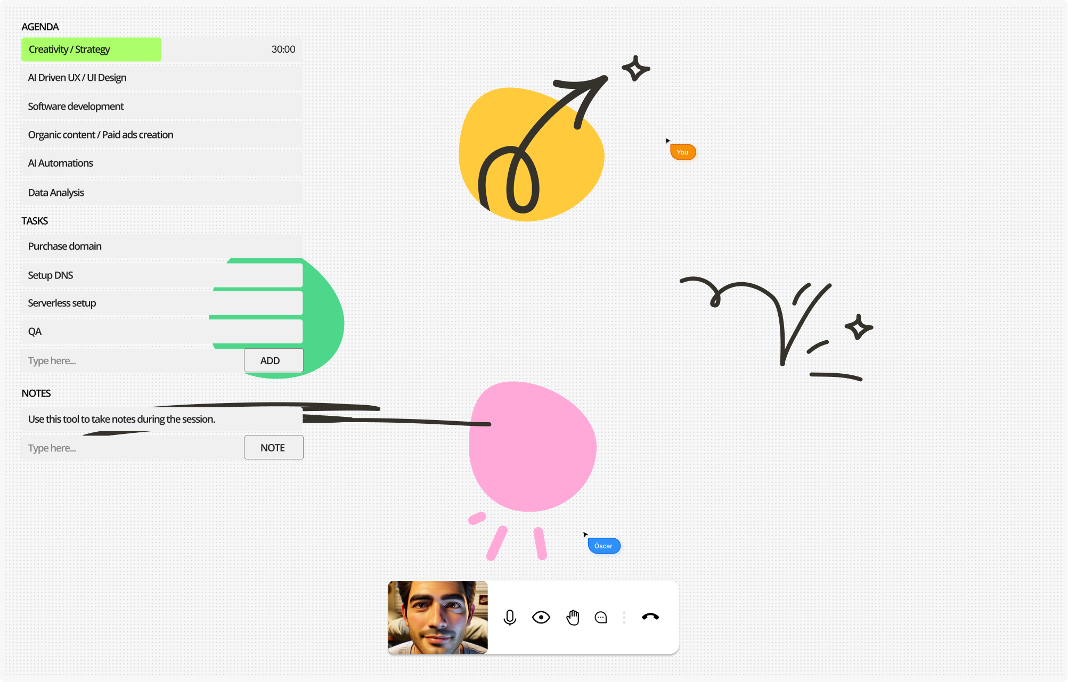This screenshot has width=1068, height=682.
Task: Click the Purchase domain task
Action: coord(162,246)
